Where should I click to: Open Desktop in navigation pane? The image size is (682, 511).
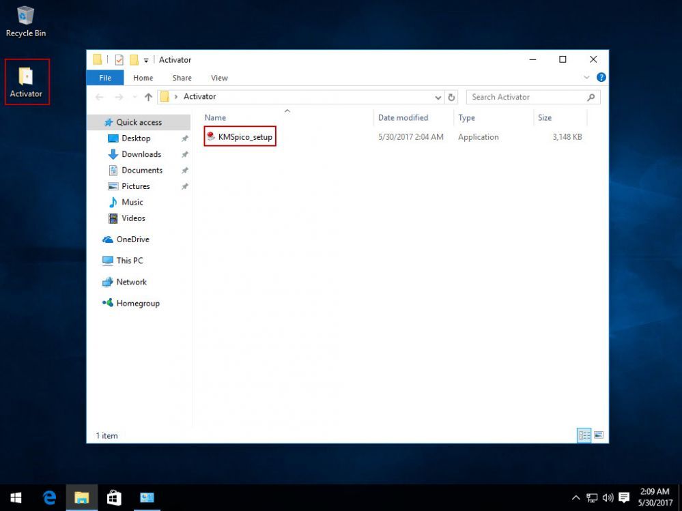point(136,138)
